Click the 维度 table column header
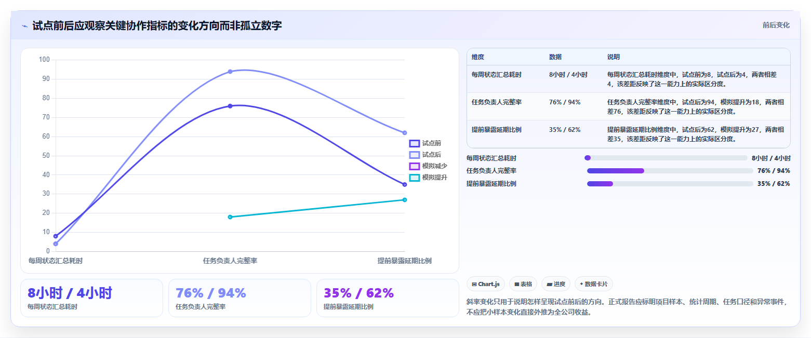811x338 pixels. pos(478,57)
